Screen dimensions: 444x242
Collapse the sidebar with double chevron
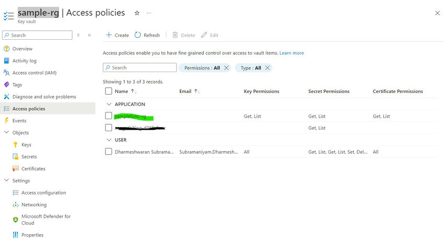(89, 35)
